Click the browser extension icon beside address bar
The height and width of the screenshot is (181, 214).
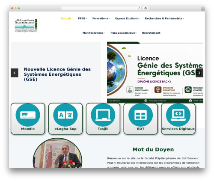click(x=146, y=8)
